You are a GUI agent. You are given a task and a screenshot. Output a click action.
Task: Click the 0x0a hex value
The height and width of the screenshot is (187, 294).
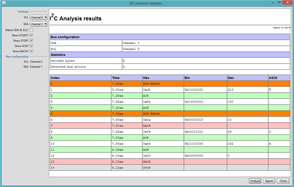pyautogui.click(x=147, y=120)
